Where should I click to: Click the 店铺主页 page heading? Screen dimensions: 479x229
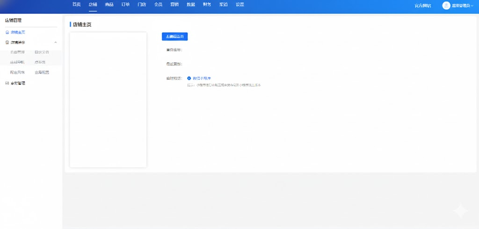pos(82,24)
